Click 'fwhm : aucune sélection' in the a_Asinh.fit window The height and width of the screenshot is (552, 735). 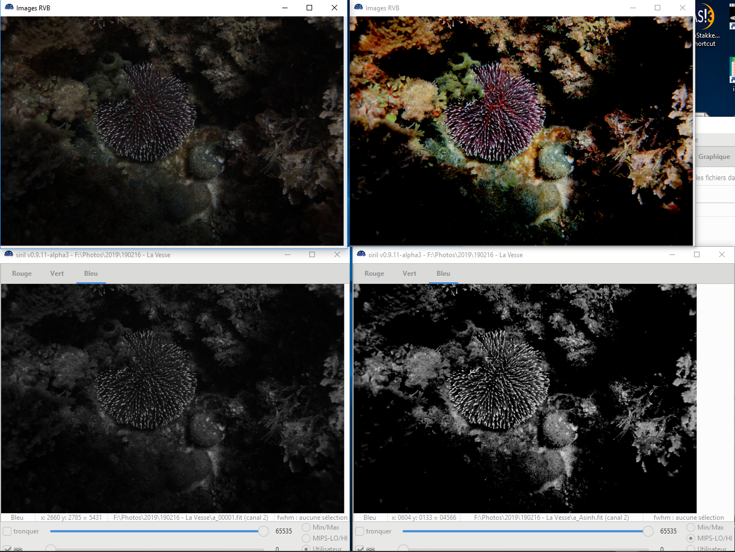click(689, 518)
